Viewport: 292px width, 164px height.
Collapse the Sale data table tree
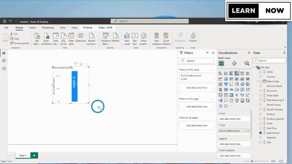pos(255,67)
